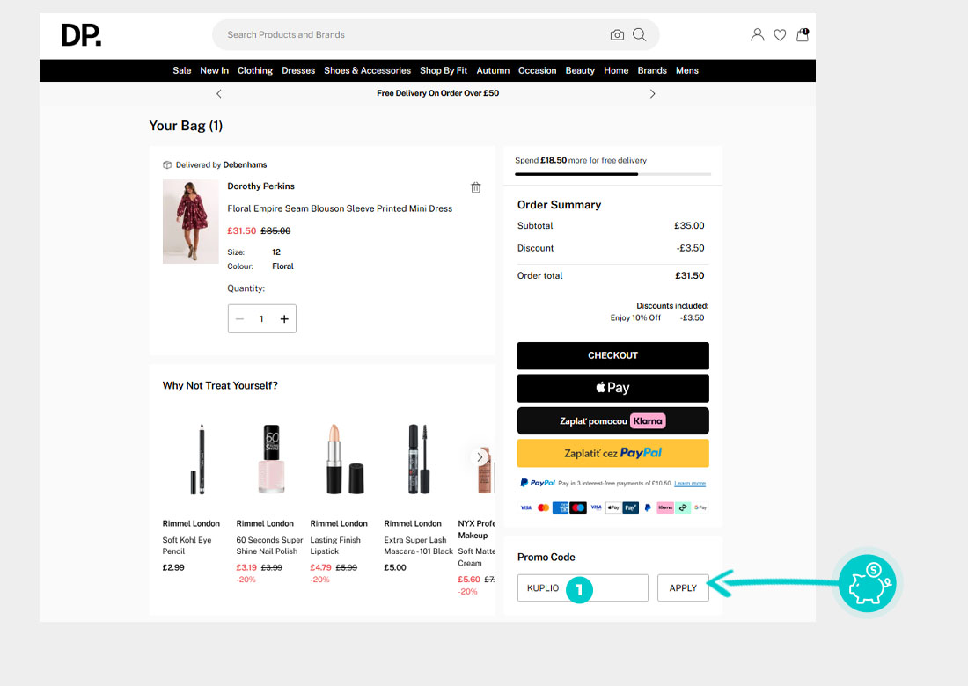This screenshot has height=686, width=968.
Task: Open camera visual search icon
Action: [x=617, y=35]
